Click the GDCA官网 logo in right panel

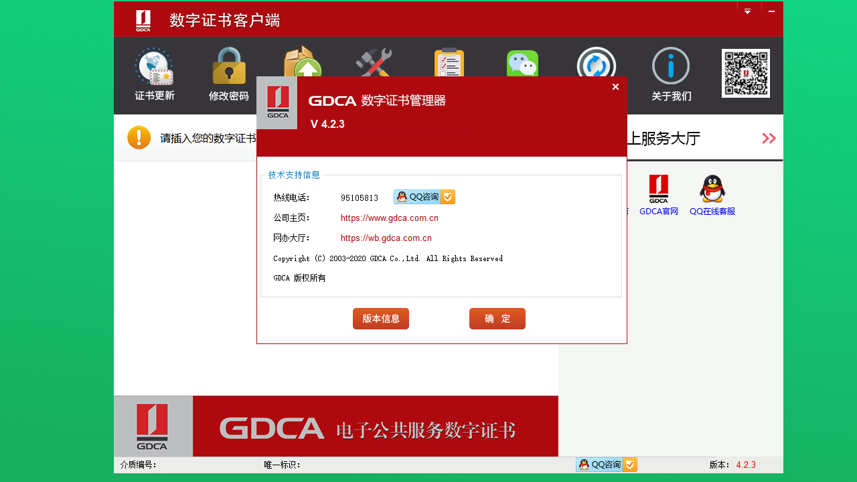(658, 190)
